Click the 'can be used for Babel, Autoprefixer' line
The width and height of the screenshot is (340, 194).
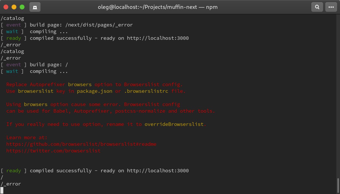point(111,111)
